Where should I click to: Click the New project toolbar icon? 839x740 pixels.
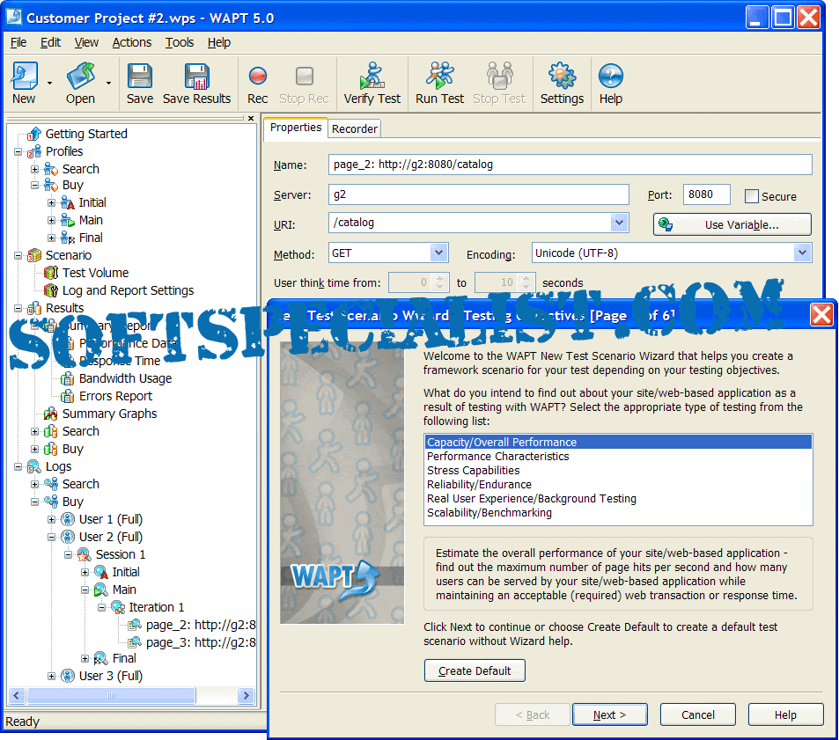click(25, 76)
